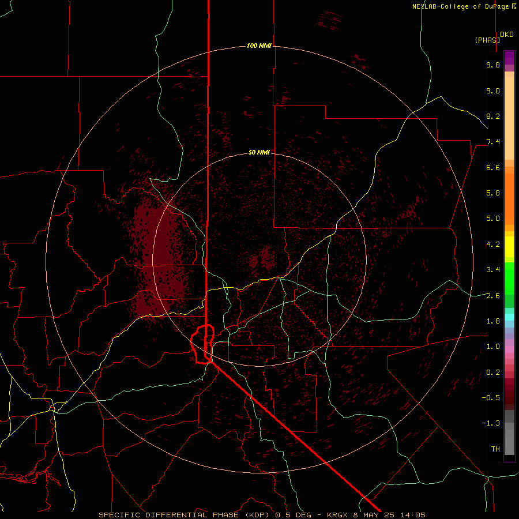
Task: Click the 7.4 value on the color scale
Action: tap(493, 142)
